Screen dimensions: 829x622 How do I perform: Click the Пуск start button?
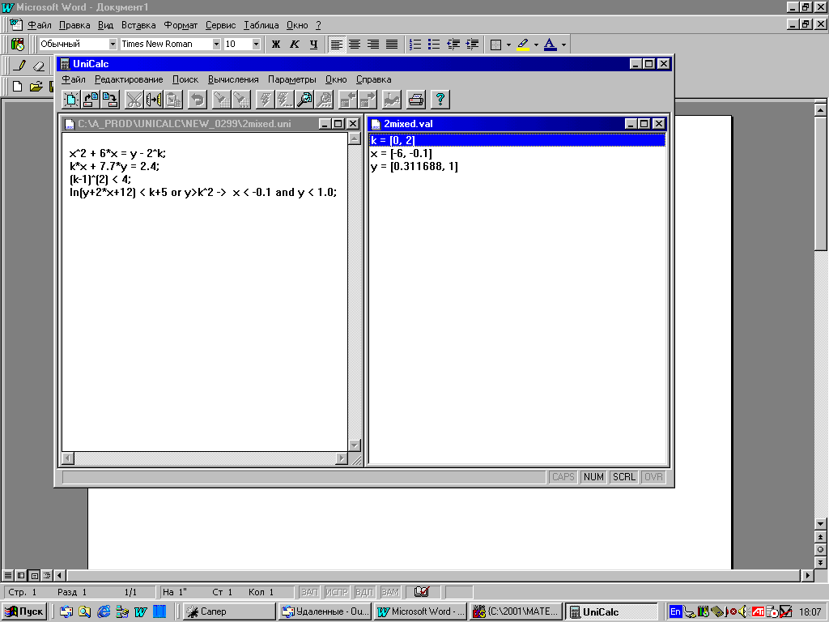click(24, 611)
